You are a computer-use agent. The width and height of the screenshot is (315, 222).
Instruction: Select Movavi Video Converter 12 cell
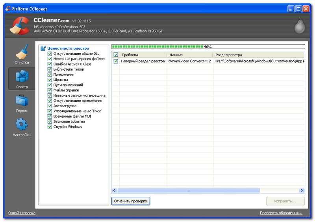(x=190, y=61)
